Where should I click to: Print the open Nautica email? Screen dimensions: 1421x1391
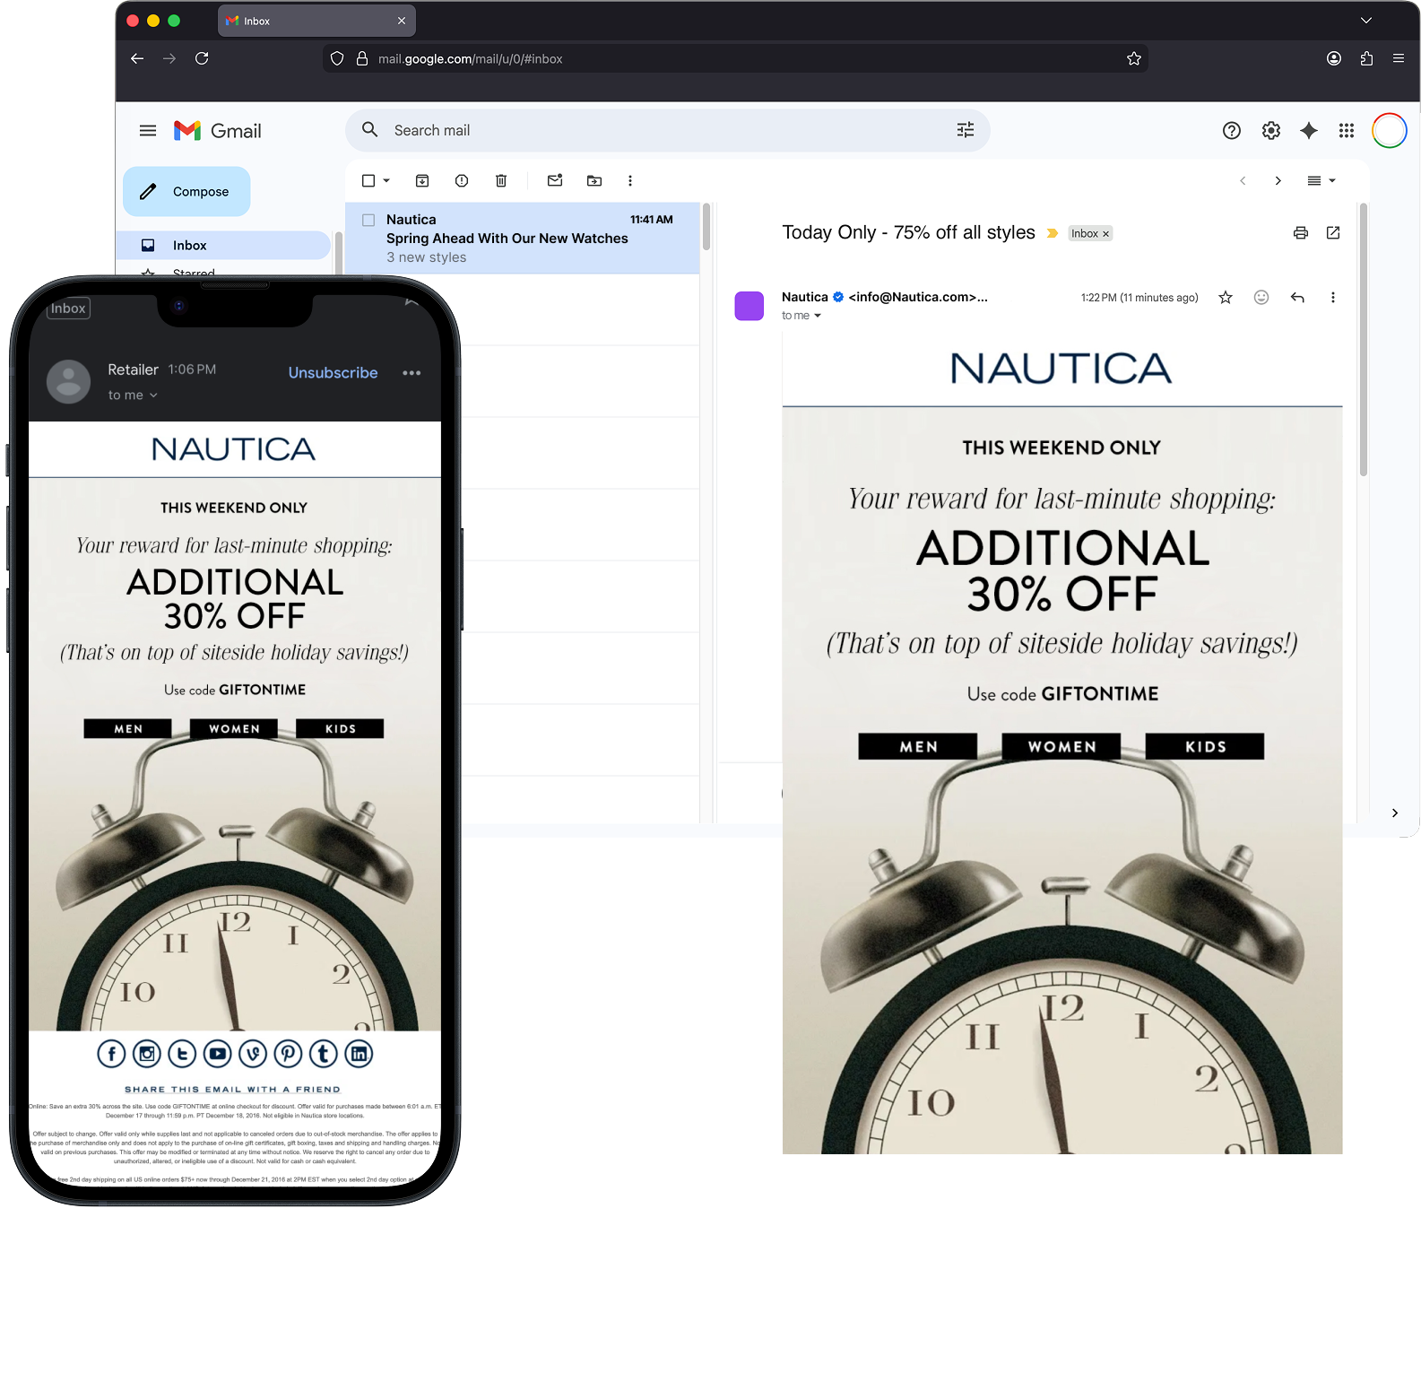(x=1300, y=233)
